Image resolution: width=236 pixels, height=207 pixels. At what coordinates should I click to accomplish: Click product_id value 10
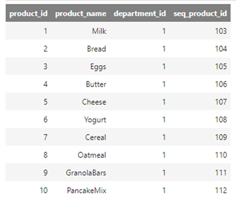point(44,190)
